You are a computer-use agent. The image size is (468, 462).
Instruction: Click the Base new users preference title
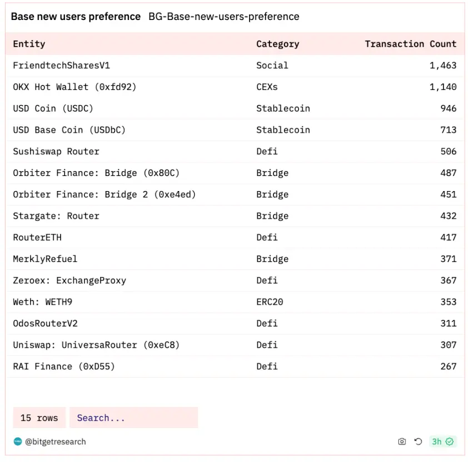coord(76,17)
